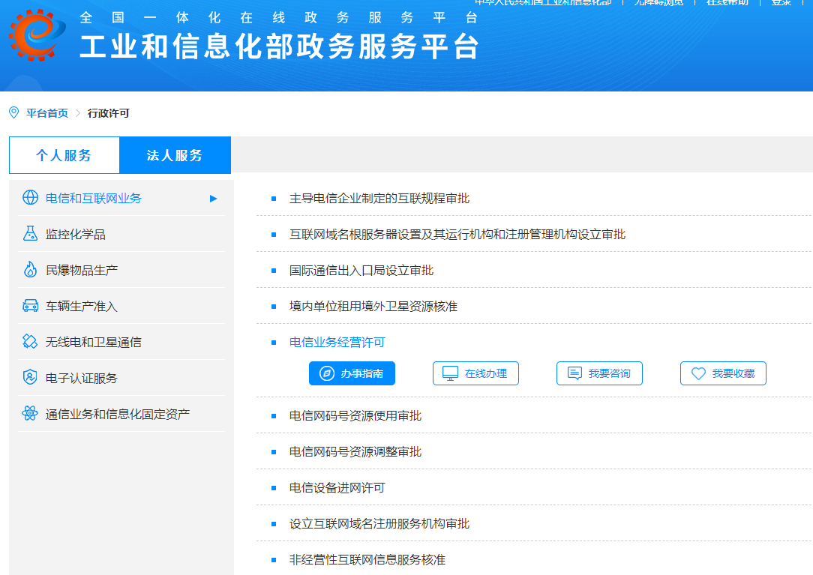Switch to the 个人服务 tab

(x=64, y=155)
